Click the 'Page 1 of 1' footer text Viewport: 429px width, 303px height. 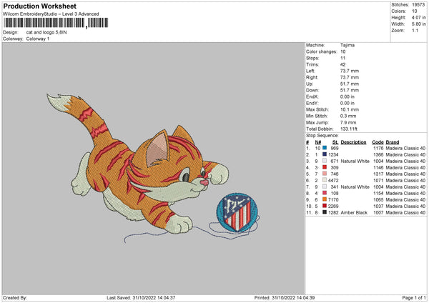coord(414,297)
